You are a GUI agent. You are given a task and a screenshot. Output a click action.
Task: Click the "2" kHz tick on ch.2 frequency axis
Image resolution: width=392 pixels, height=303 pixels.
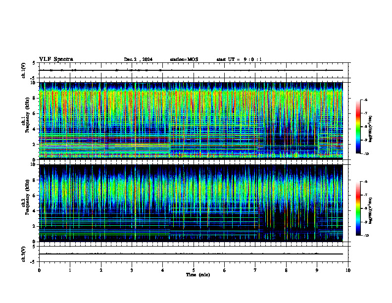35,226
